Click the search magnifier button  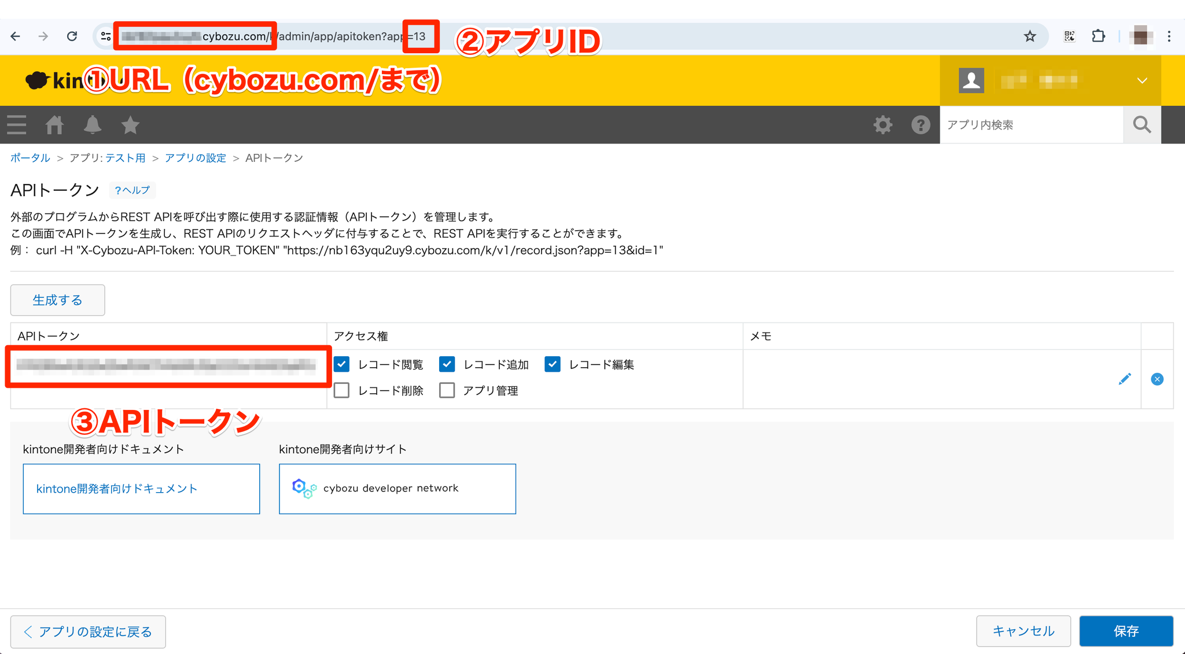(1142, 125)
